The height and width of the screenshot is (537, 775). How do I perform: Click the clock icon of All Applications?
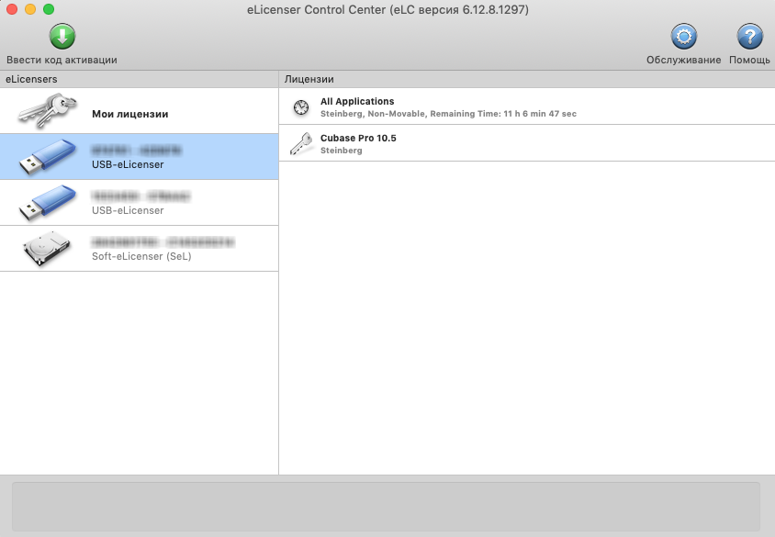301,107
